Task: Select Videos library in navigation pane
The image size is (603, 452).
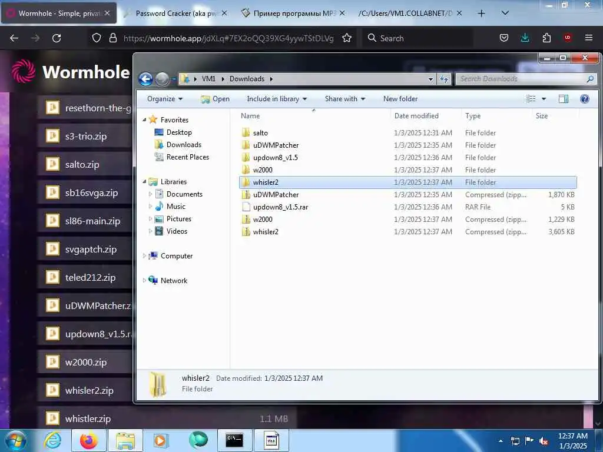Action: (171, 231)
